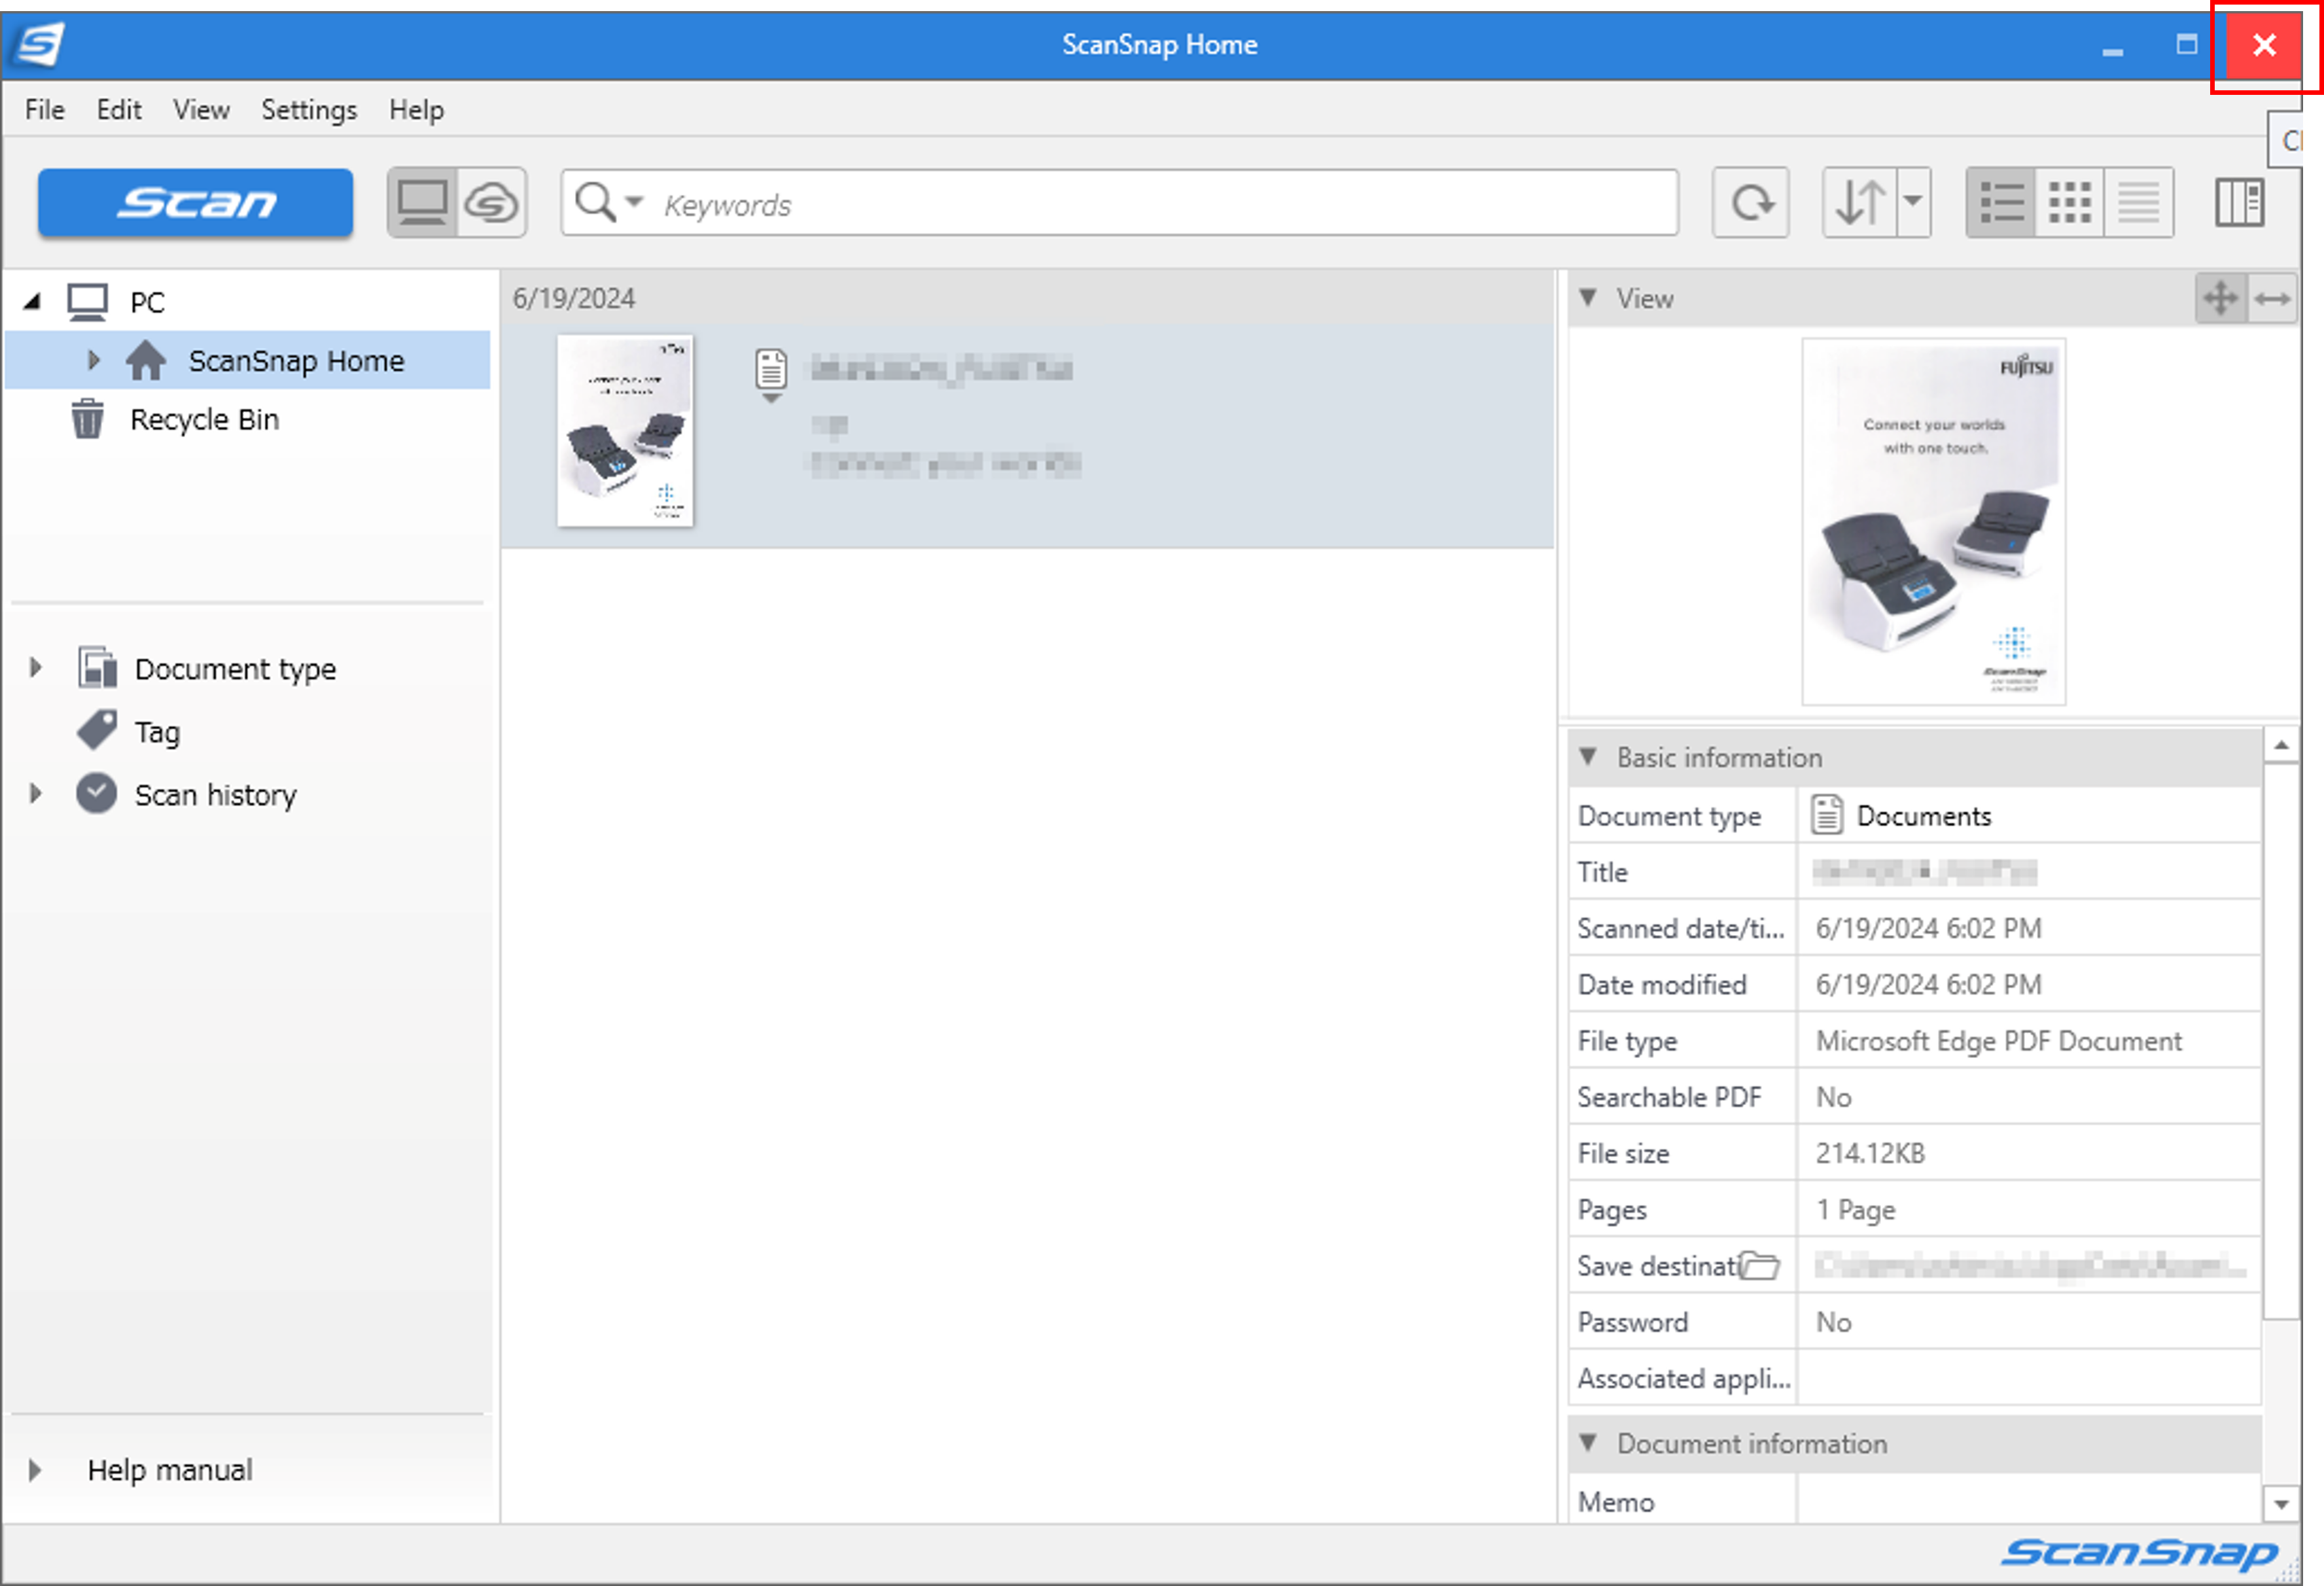Expand the Help manual section
2324x1586 pixels.
point(36,1470)
